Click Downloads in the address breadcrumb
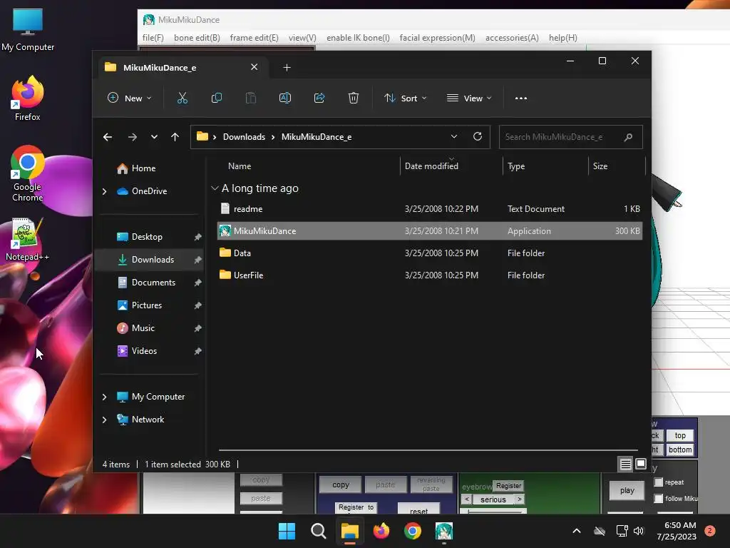This screenshot has height=548, width=730. tap(244, 137)
